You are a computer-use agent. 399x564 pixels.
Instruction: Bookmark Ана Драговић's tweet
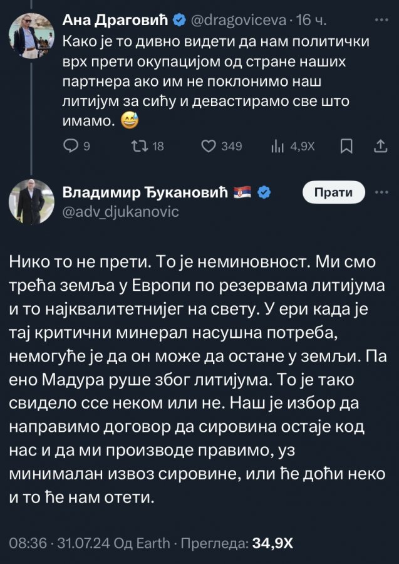[x=346, y=146]
